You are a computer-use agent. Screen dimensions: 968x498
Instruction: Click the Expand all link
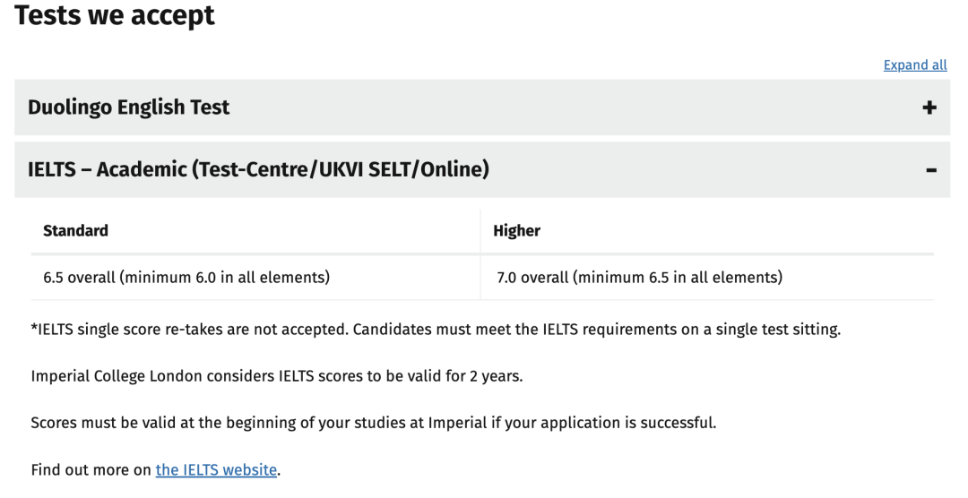point(915,64)
